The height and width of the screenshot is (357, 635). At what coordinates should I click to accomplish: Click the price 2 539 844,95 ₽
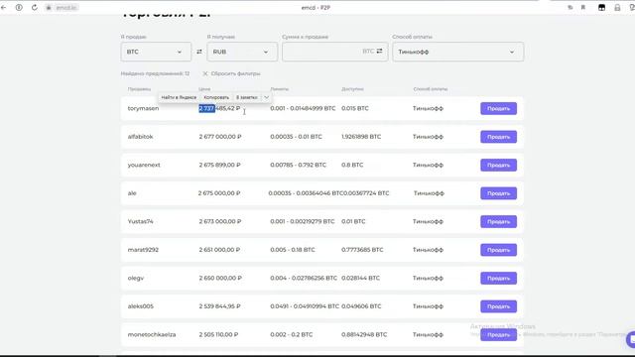(219, 306)
